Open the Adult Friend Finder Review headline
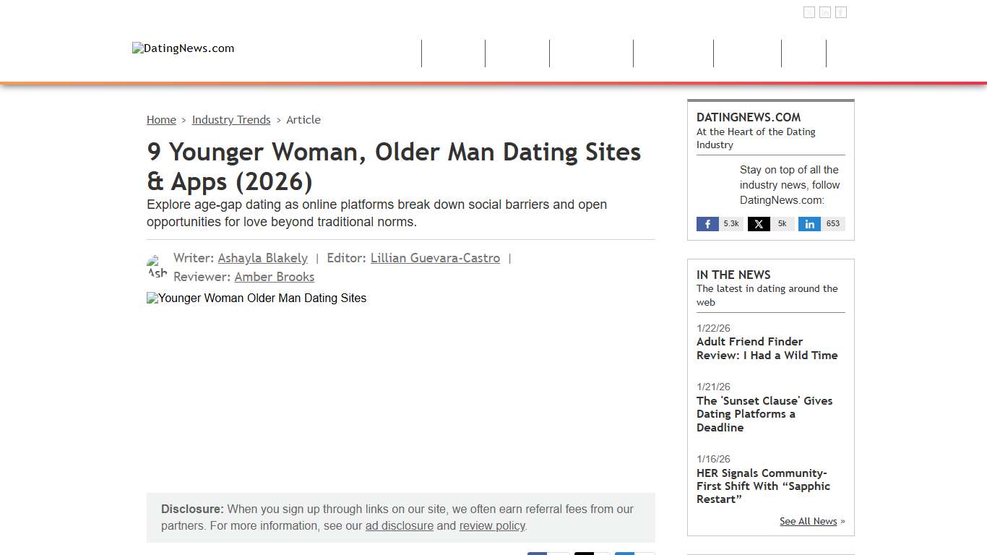 pyautogui.click(x=767, y=348)
